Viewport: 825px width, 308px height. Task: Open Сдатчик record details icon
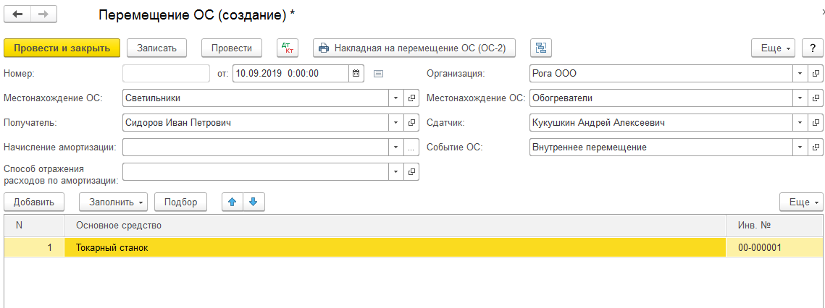816,122
